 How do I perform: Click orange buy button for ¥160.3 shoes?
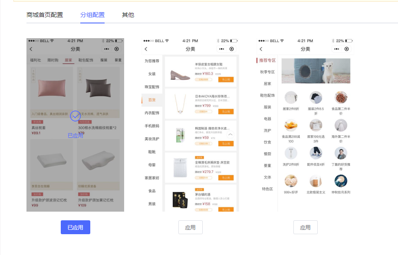click(x=226, y=79)
